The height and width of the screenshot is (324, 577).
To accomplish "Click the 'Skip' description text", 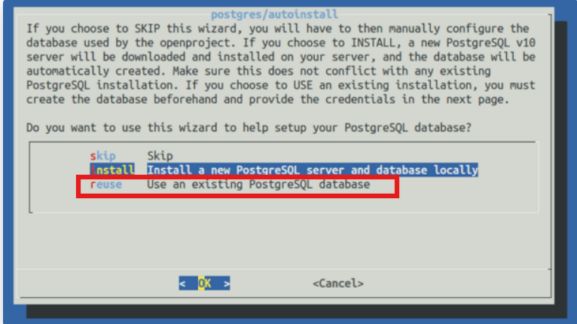I will 160,156.
